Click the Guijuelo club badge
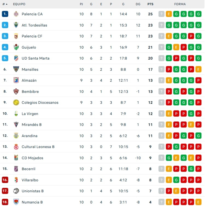 pos(16,47)
